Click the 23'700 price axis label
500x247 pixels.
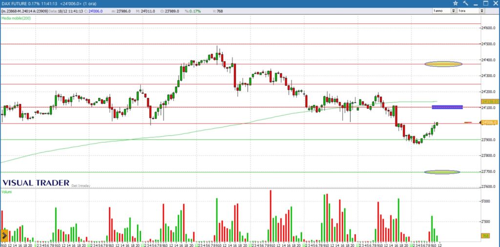(x=488, y=171)
